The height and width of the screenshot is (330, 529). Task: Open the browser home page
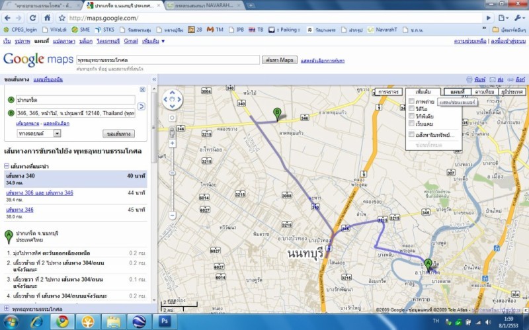pos(47,18)
